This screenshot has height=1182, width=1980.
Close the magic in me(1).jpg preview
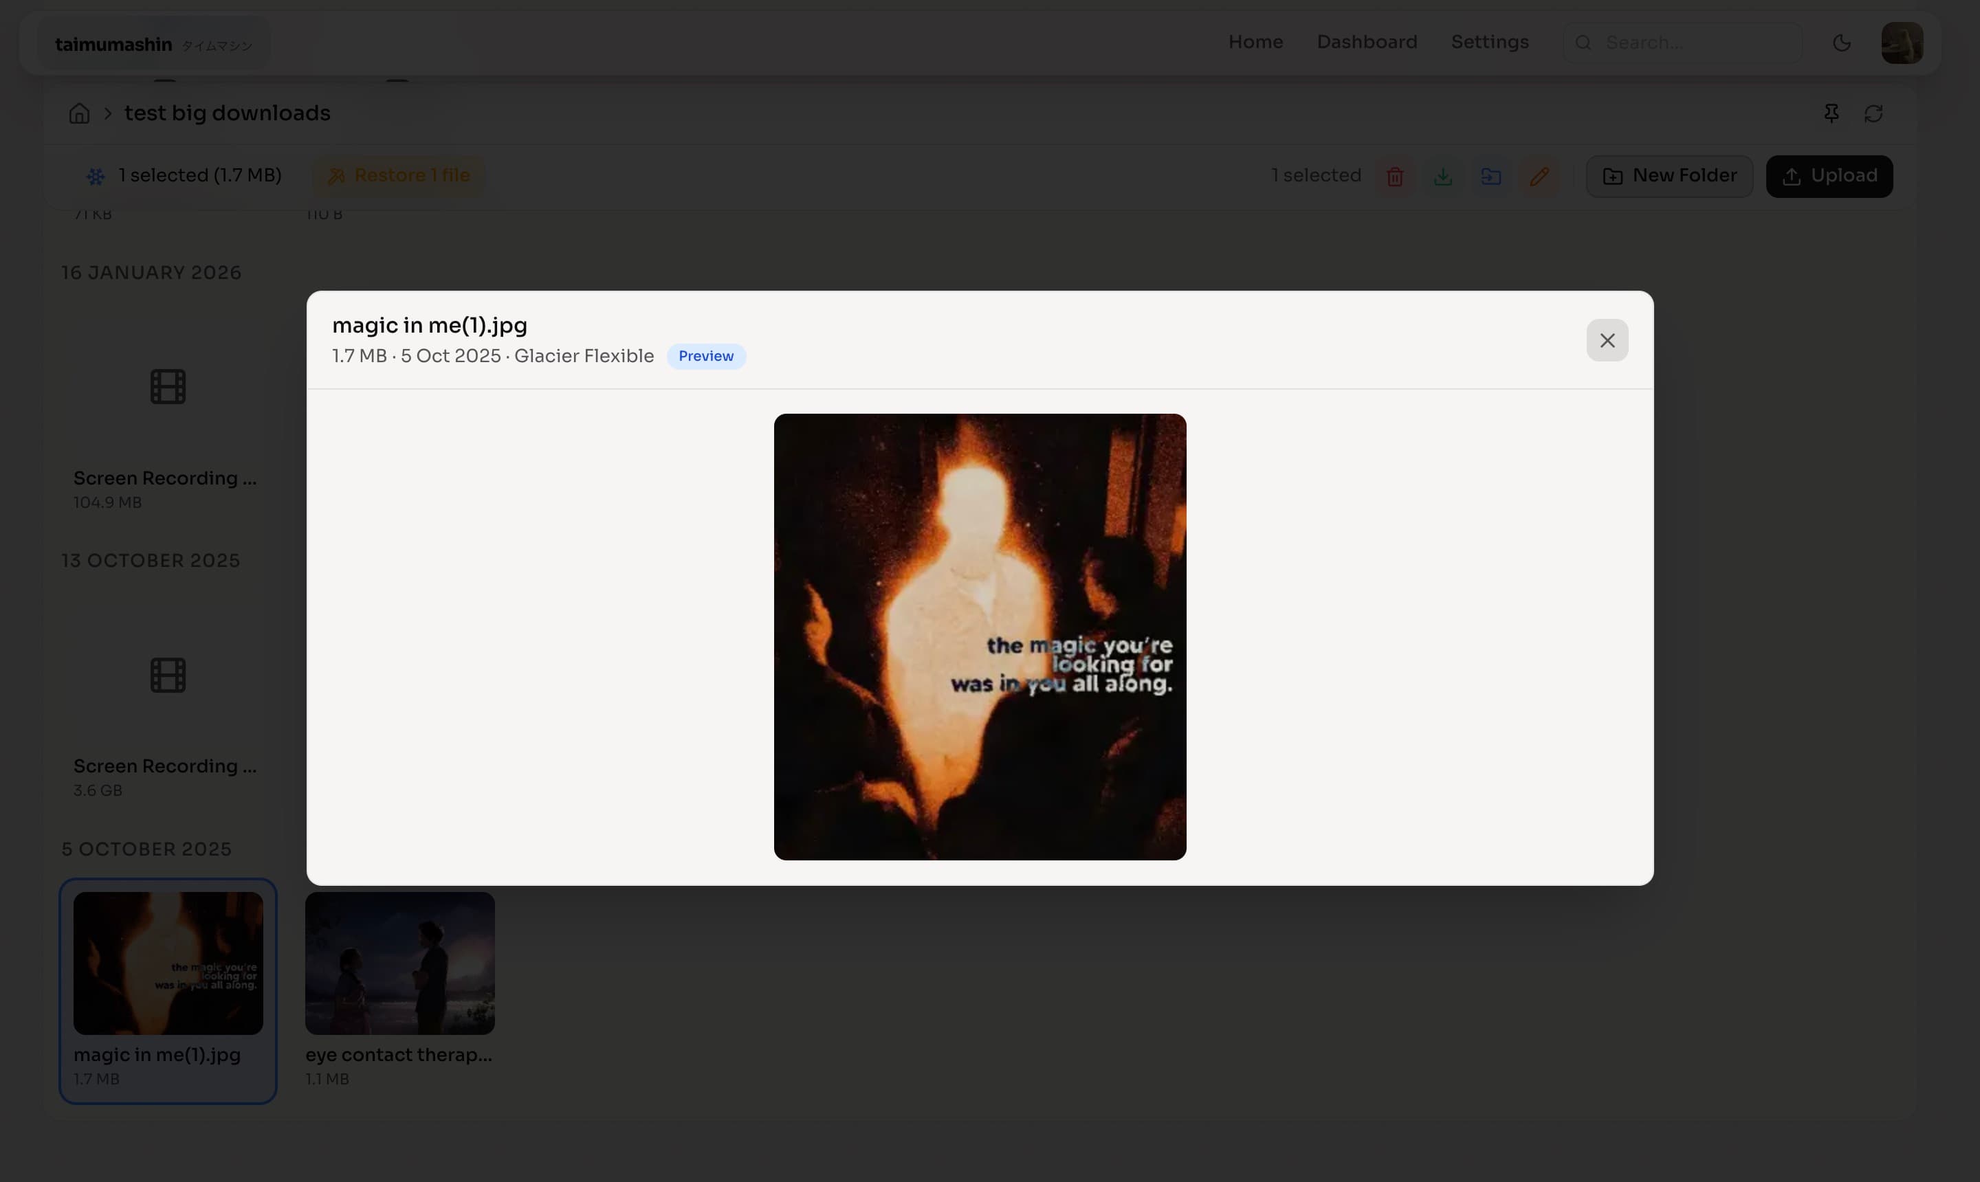[x=1607, y=340]
